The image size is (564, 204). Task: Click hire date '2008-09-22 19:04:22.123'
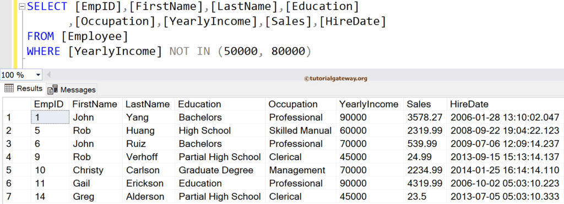[x=505, y=130]
